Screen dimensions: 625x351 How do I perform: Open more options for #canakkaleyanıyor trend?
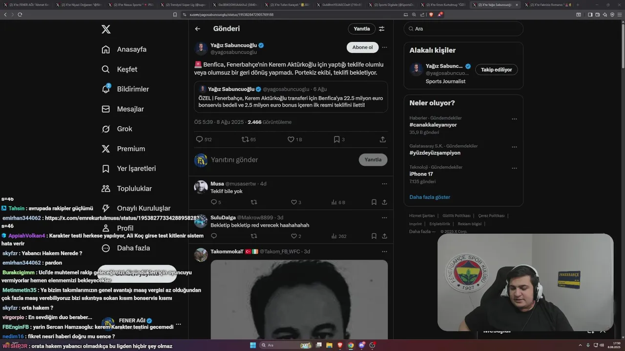(x=514, y=119)
